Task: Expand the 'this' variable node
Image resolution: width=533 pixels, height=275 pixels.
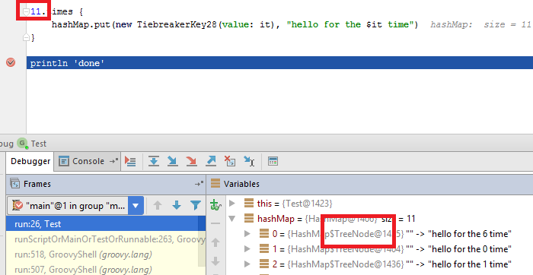Action: click(232, 203)
